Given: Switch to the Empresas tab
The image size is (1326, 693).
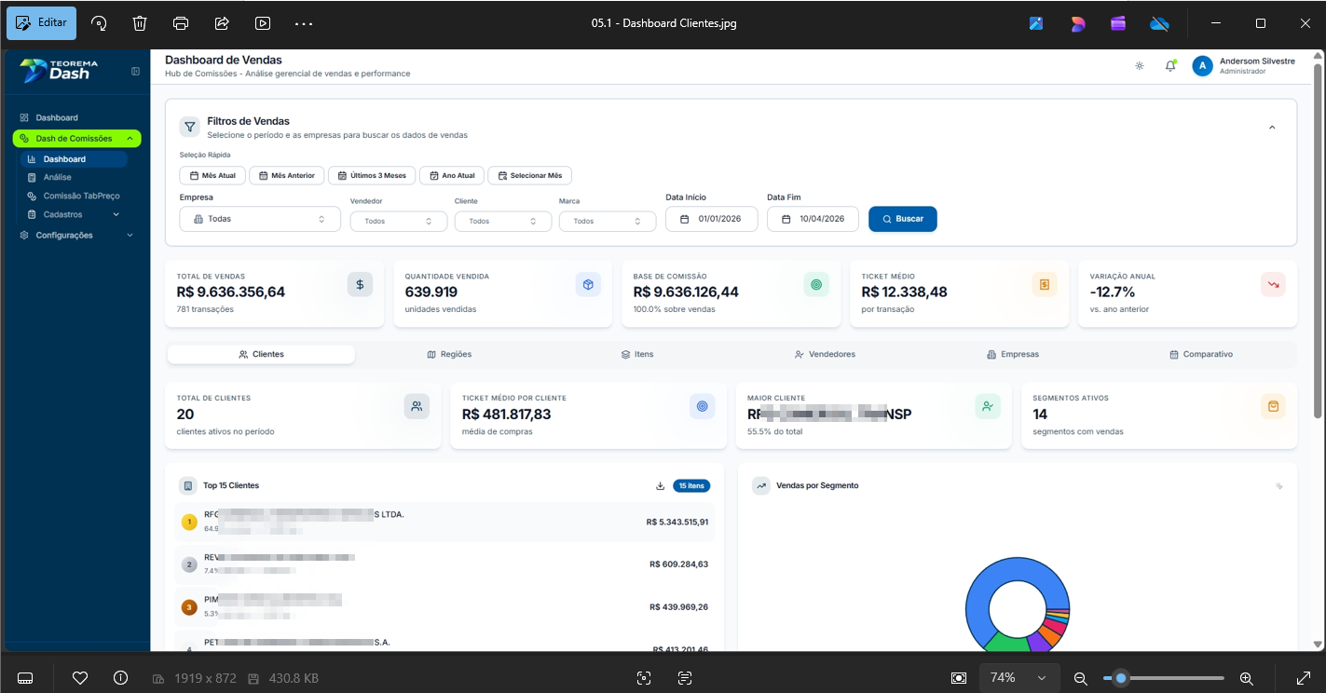Looking at the screenshot, I should pyautogui.click(x=1013, y=355).
